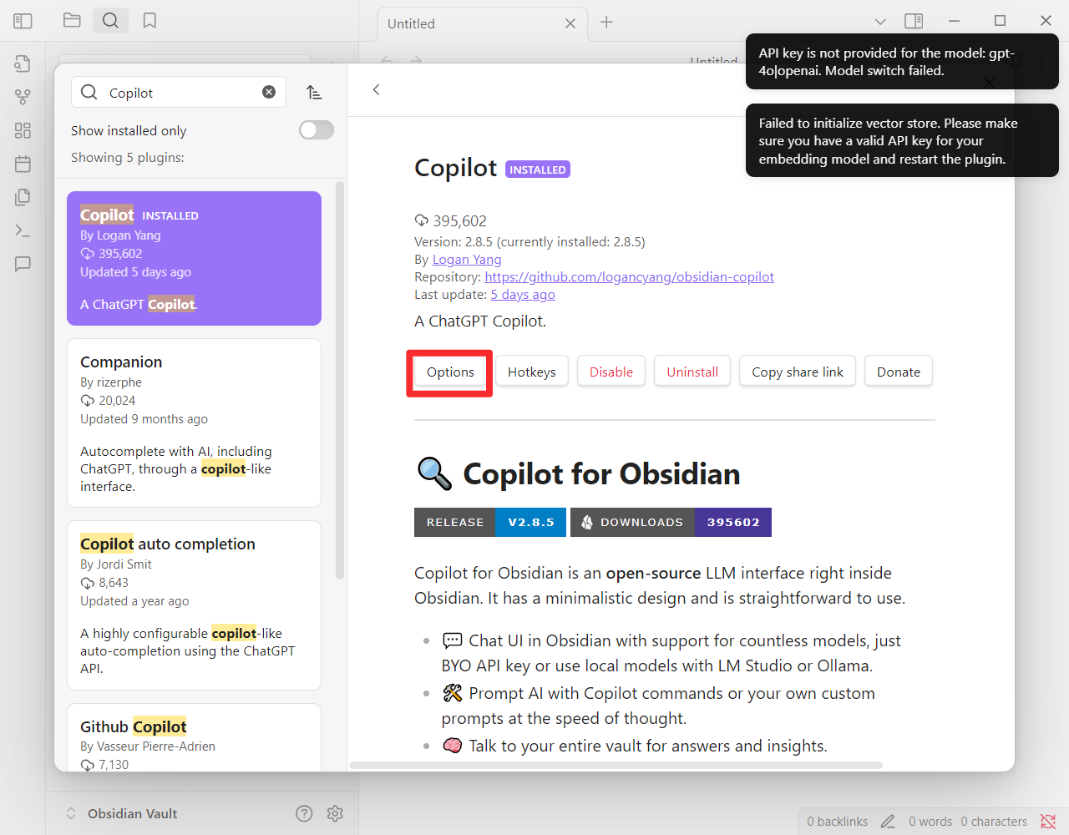
Task: Clear the plugin search text
Action: tap(269, 92)
